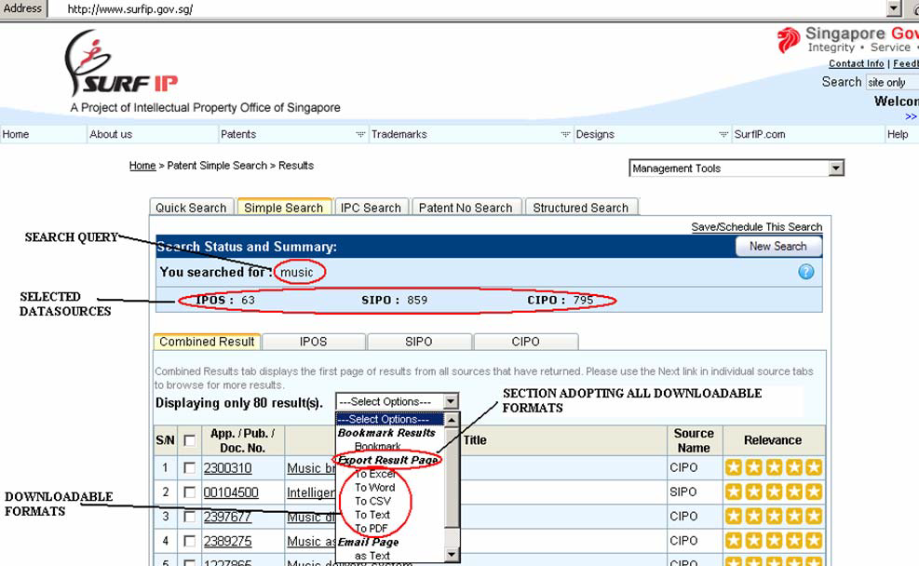The image size is (919, 566).
Task: Check the box for document 2397677
Action: (189, 517)
